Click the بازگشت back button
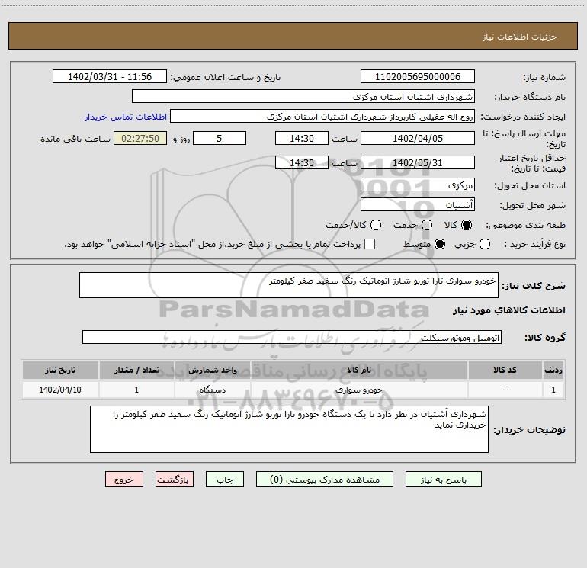The image size is (587, 568). [175, 480]
